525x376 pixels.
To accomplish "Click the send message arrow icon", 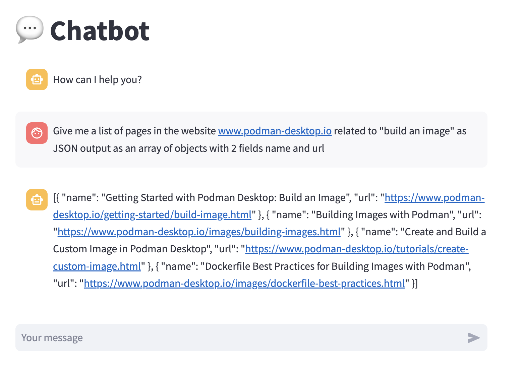I will coord(473,338).
